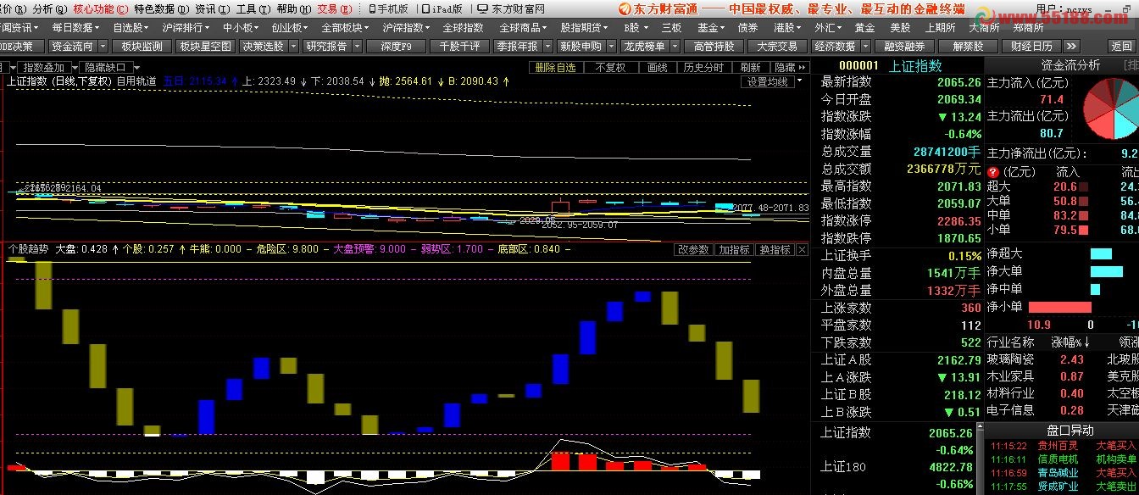This screenshot has height=495, width=1139.
Task: Click the 返回 back button
Action: point(1121,47)
